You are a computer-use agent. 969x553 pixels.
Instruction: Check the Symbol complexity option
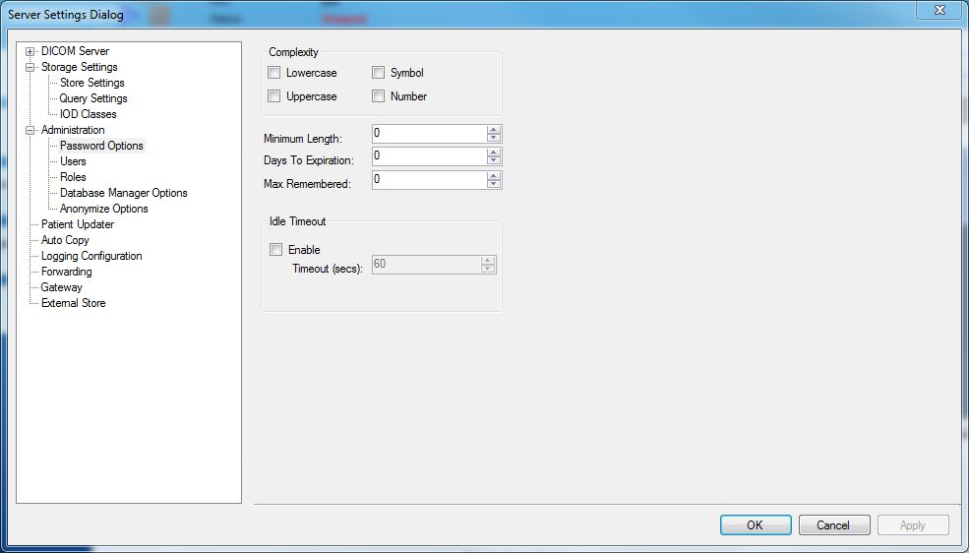(378, 73)
